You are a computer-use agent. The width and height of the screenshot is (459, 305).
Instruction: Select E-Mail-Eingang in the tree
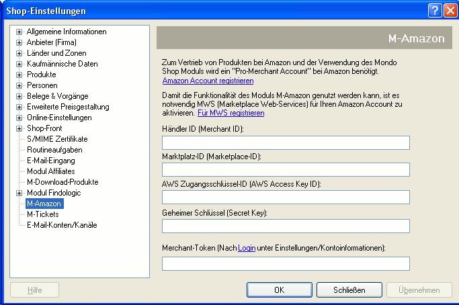point(51,161)
